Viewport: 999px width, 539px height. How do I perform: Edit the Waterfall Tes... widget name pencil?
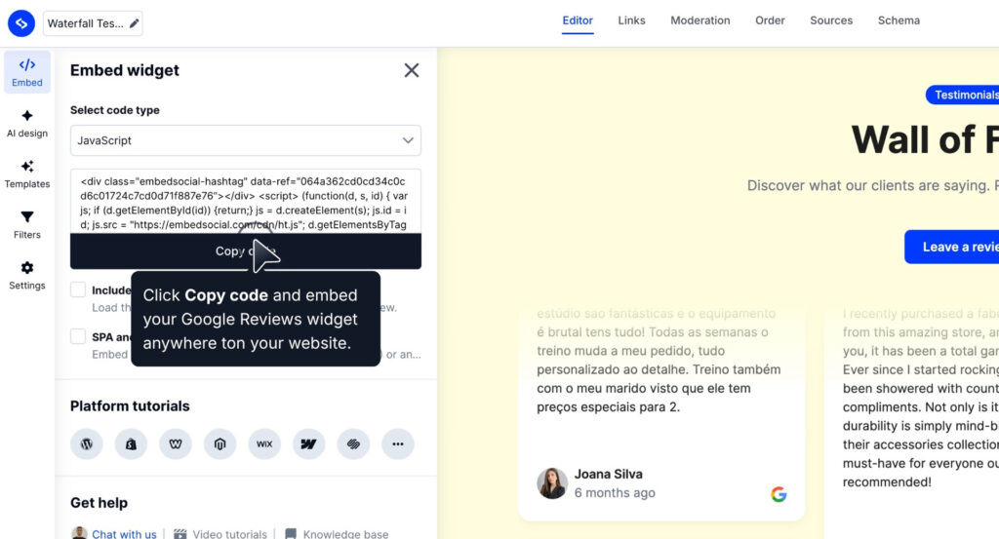point(134,23)
